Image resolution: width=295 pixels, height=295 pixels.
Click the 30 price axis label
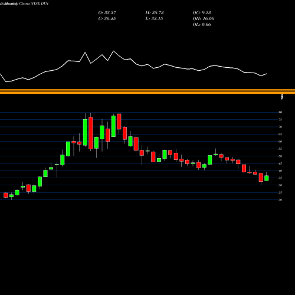pos(280,185)
